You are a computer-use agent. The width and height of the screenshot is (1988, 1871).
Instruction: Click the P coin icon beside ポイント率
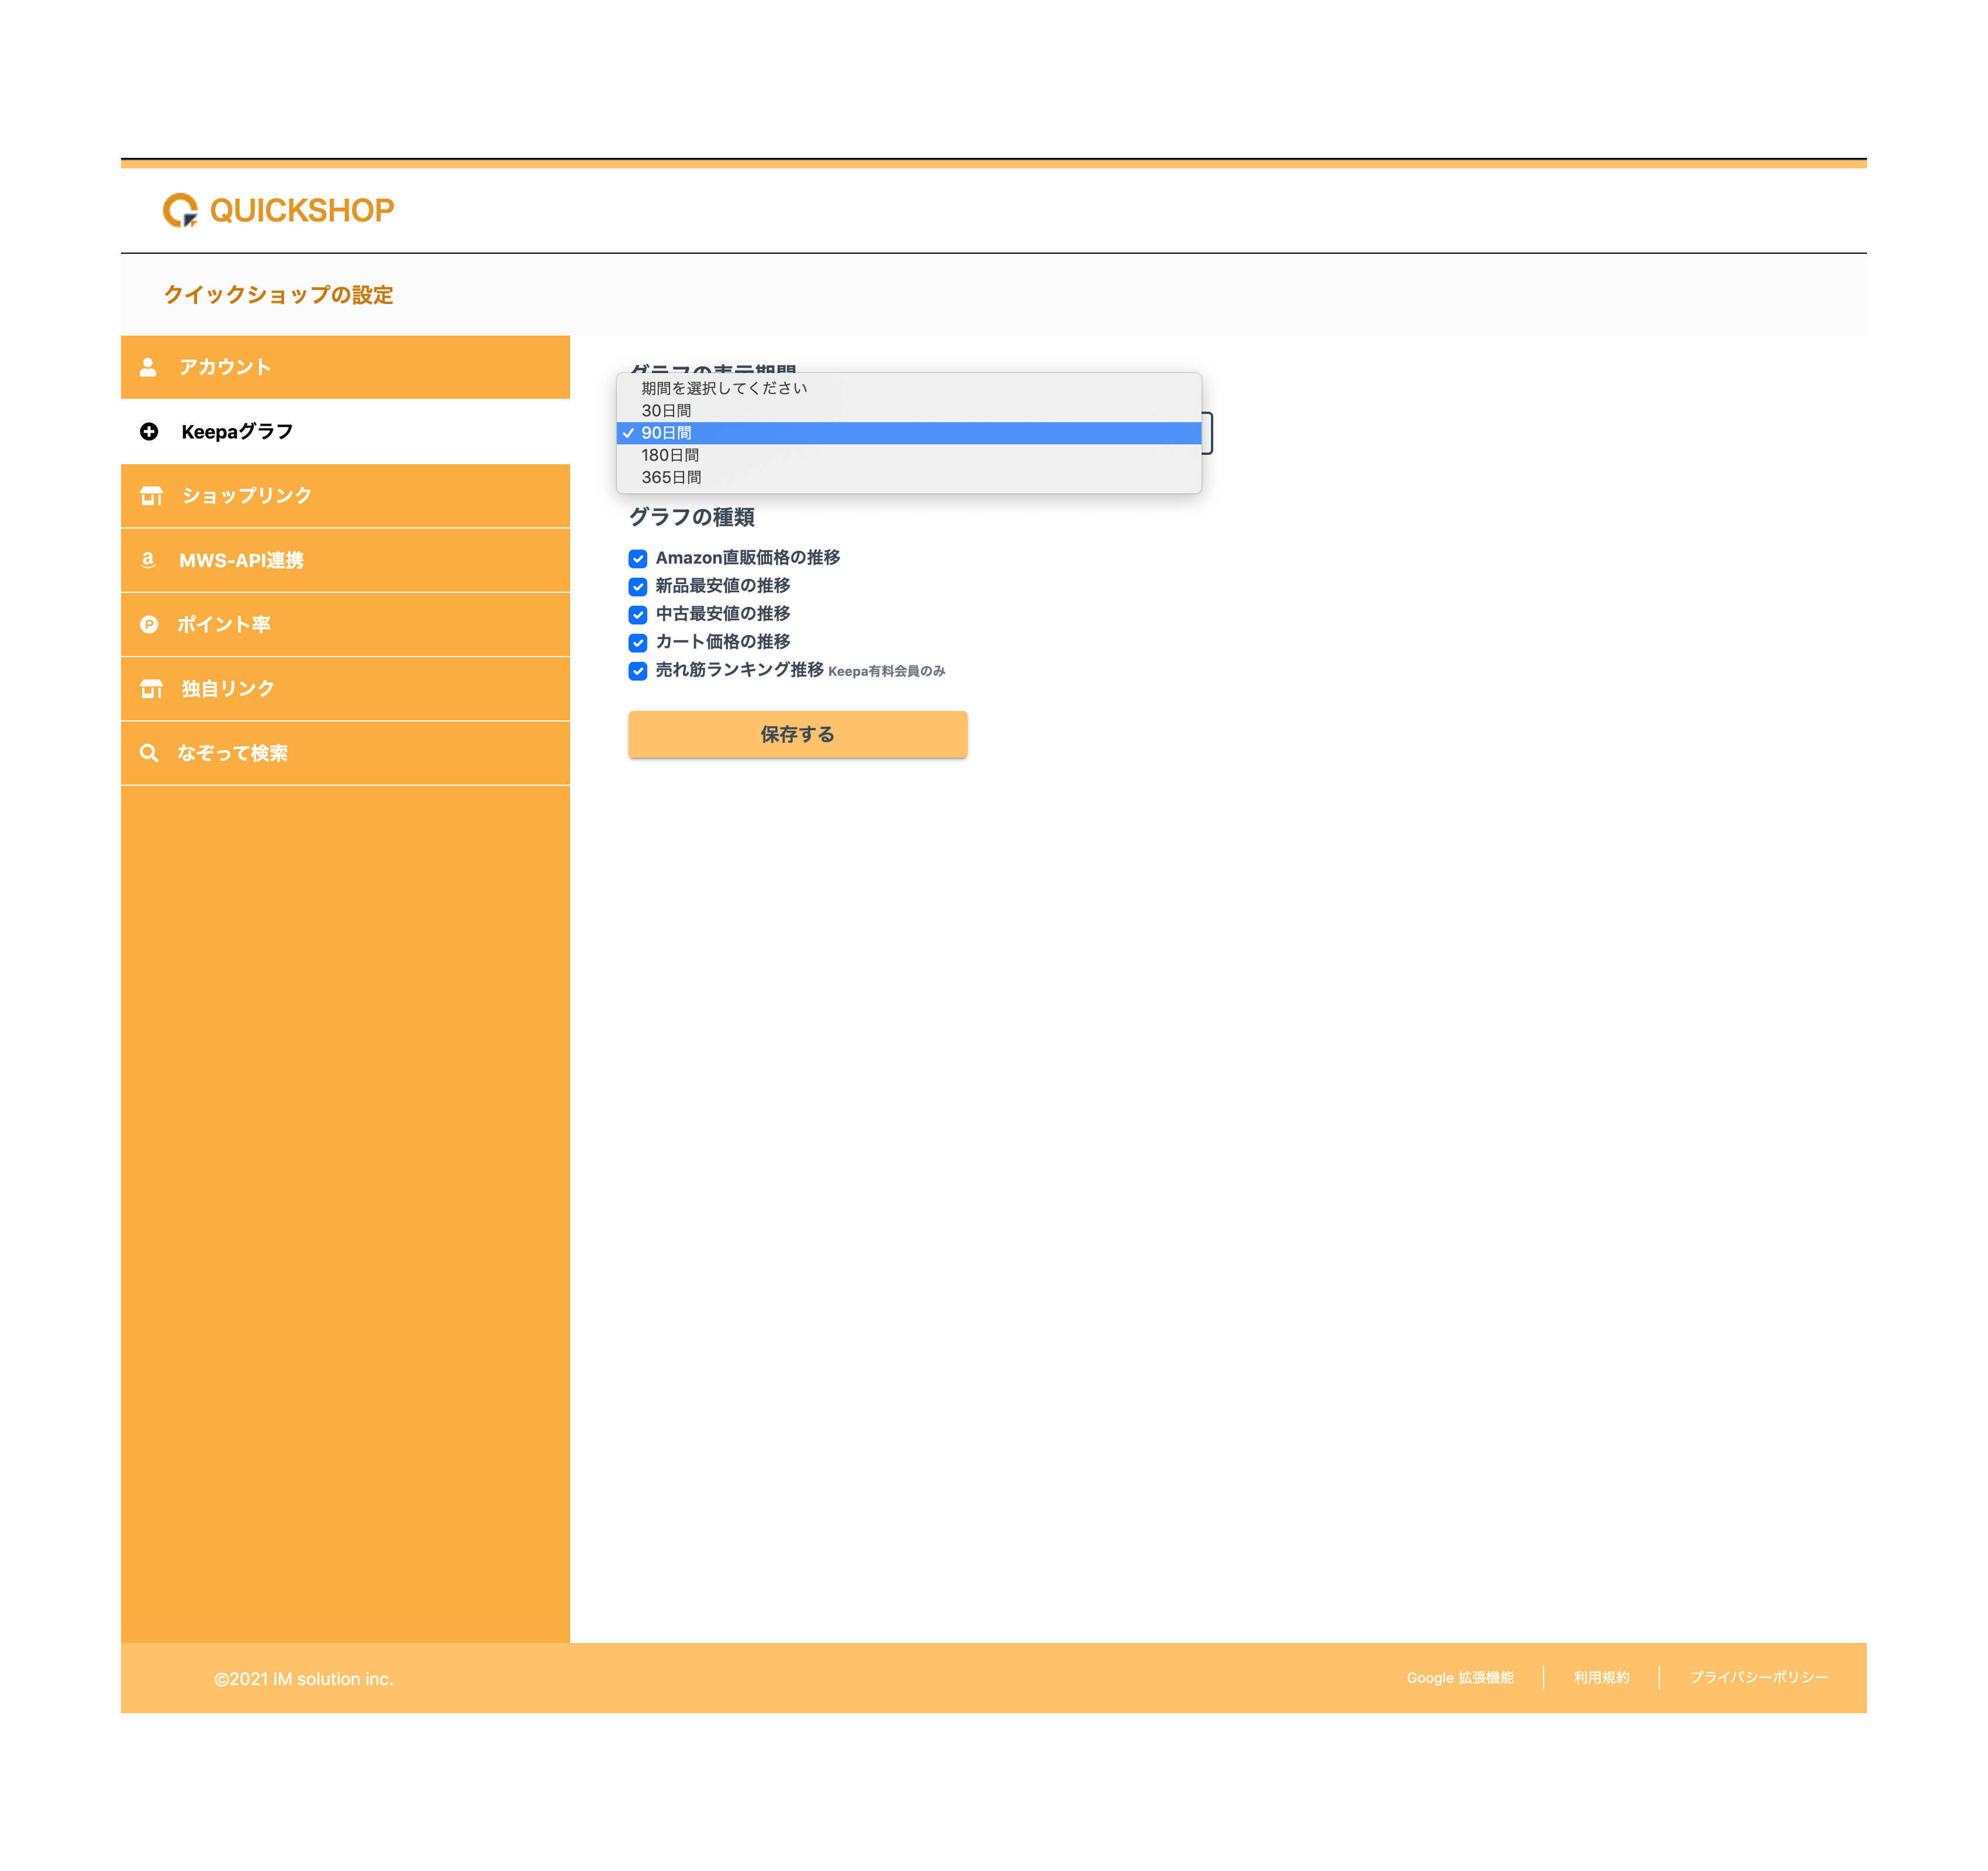149,624
